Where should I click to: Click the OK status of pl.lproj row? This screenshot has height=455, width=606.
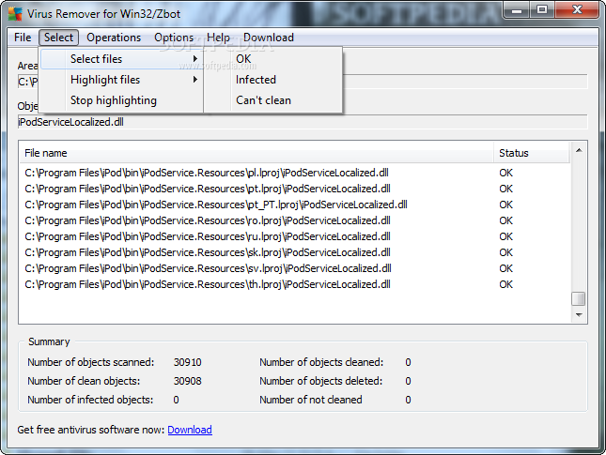(x=505, y=173)
